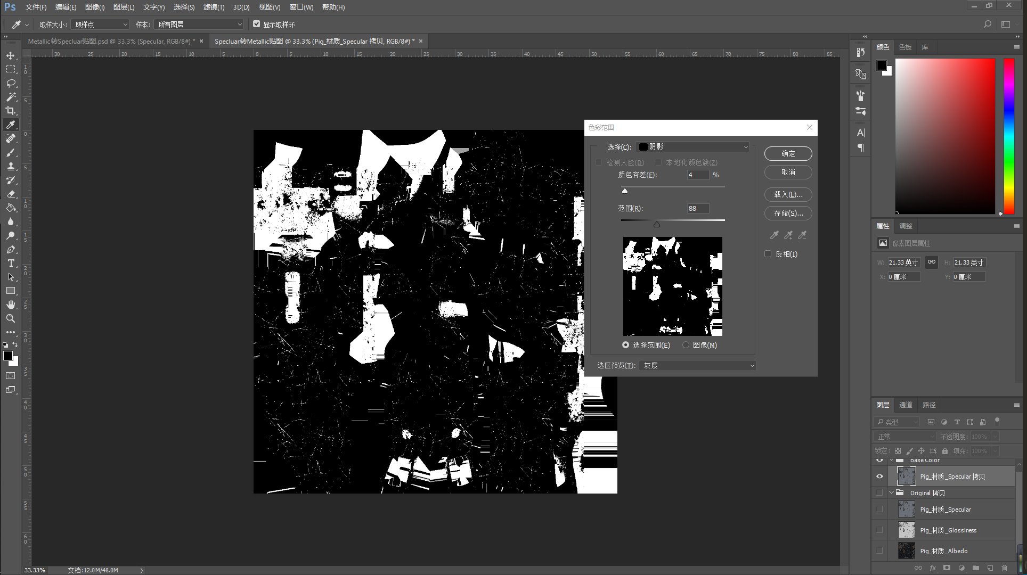The width and height of the screenshot is (1027, 575).
Task: Hide the Pig_材质_Specular 拷贝 layer
Action: coord(879,477)
